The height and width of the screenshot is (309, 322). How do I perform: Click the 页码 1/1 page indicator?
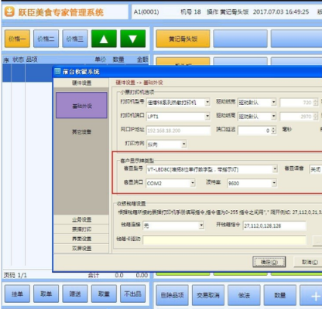[x=15, y=275]
